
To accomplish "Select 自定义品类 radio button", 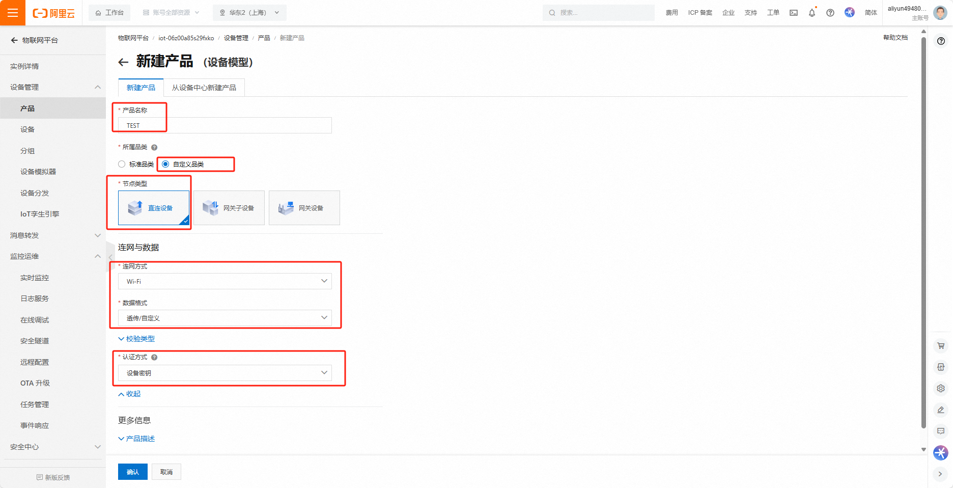I will (x=165, y=164).
